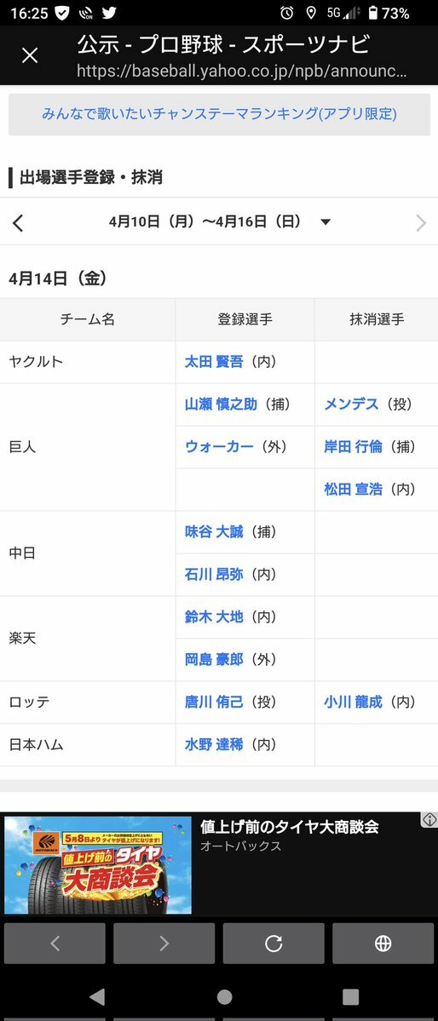The height and width of the screenshot is (1021, 438).
Task: Tap the ad info icon
Action: (429, 820)
